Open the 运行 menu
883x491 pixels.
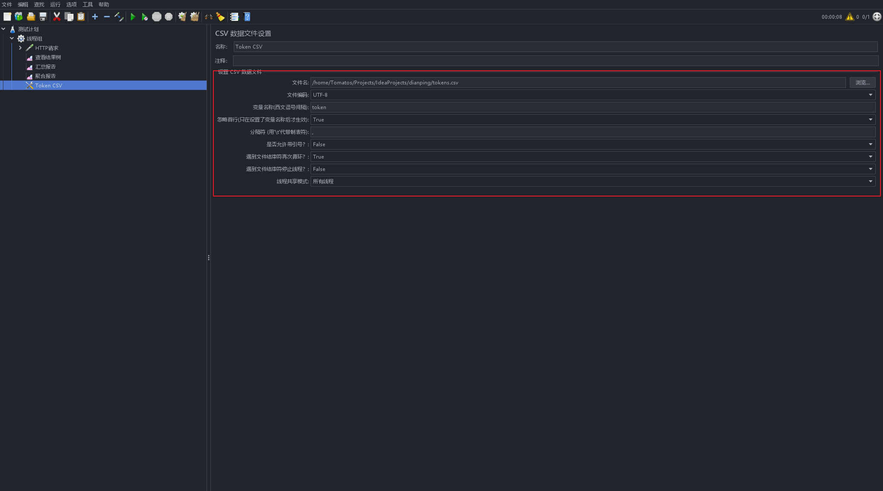point(55,4)
